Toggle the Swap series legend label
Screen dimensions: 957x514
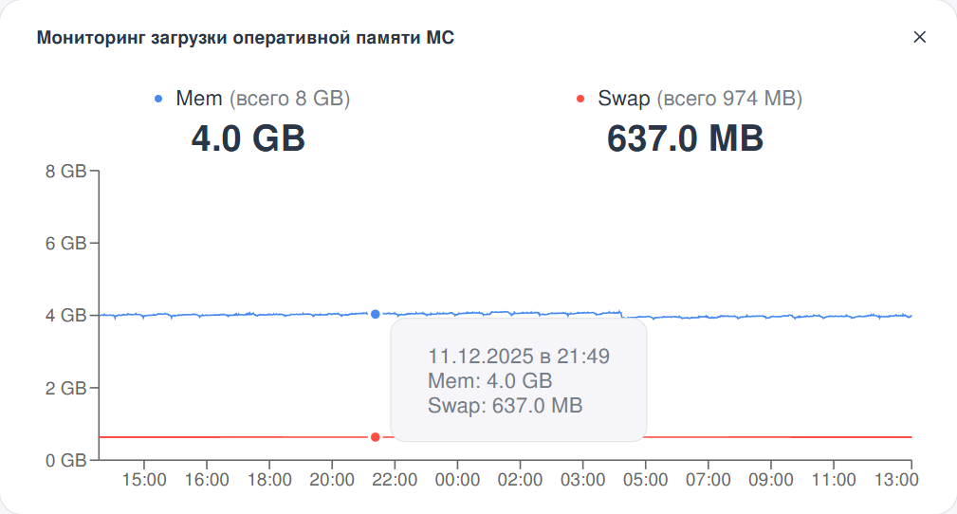pyautogui.click(x=624, y=99)
